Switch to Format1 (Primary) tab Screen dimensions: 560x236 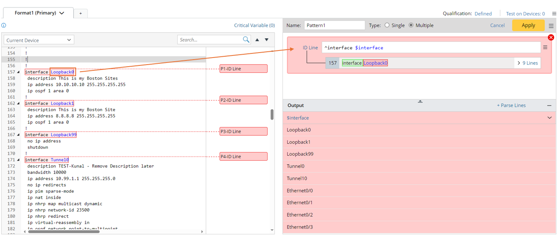click(x=38, y=13)
